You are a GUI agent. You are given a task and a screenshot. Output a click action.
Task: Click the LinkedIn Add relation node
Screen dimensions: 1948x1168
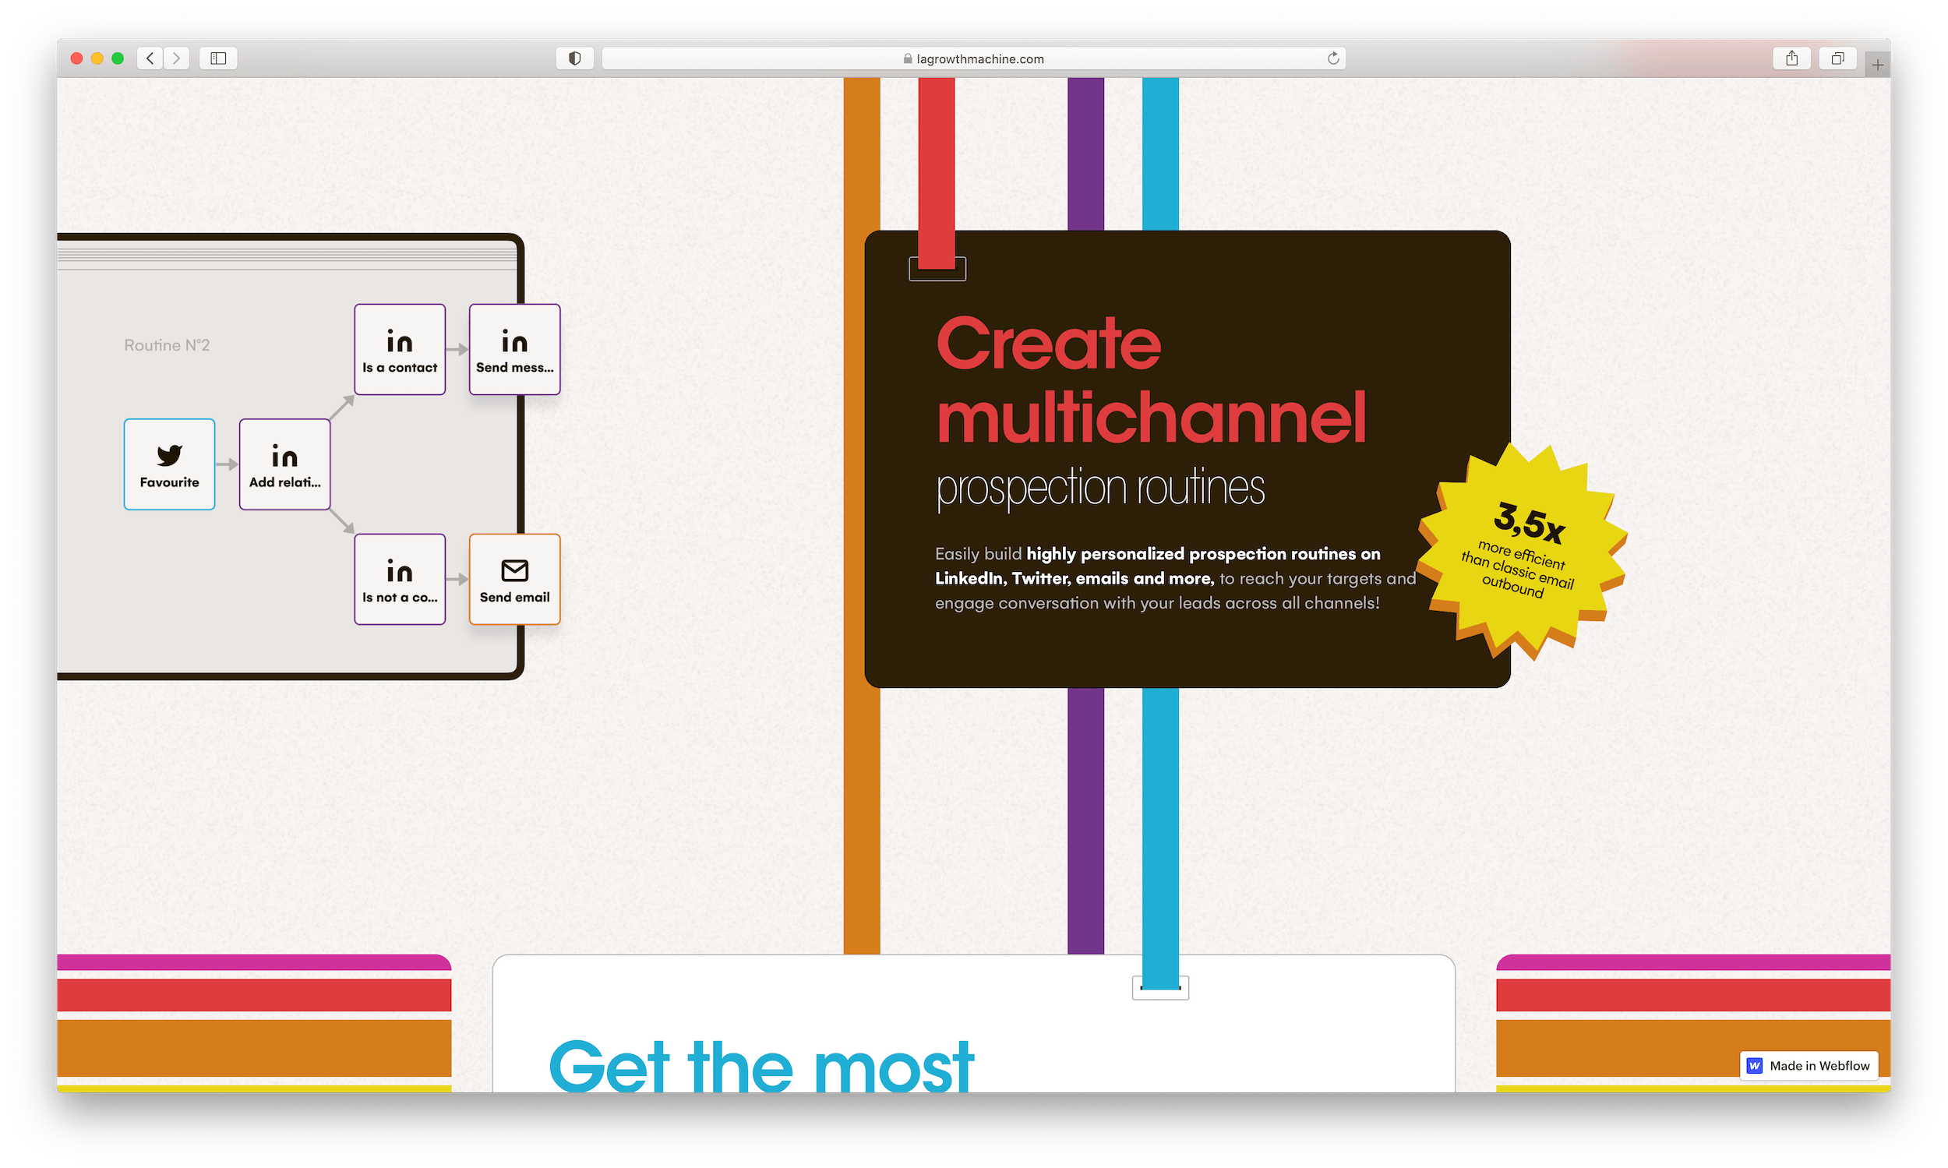pos(284,464)
